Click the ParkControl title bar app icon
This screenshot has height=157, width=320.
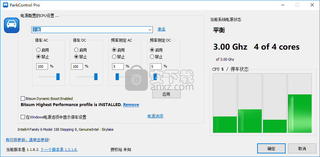(x=6, y=5)
